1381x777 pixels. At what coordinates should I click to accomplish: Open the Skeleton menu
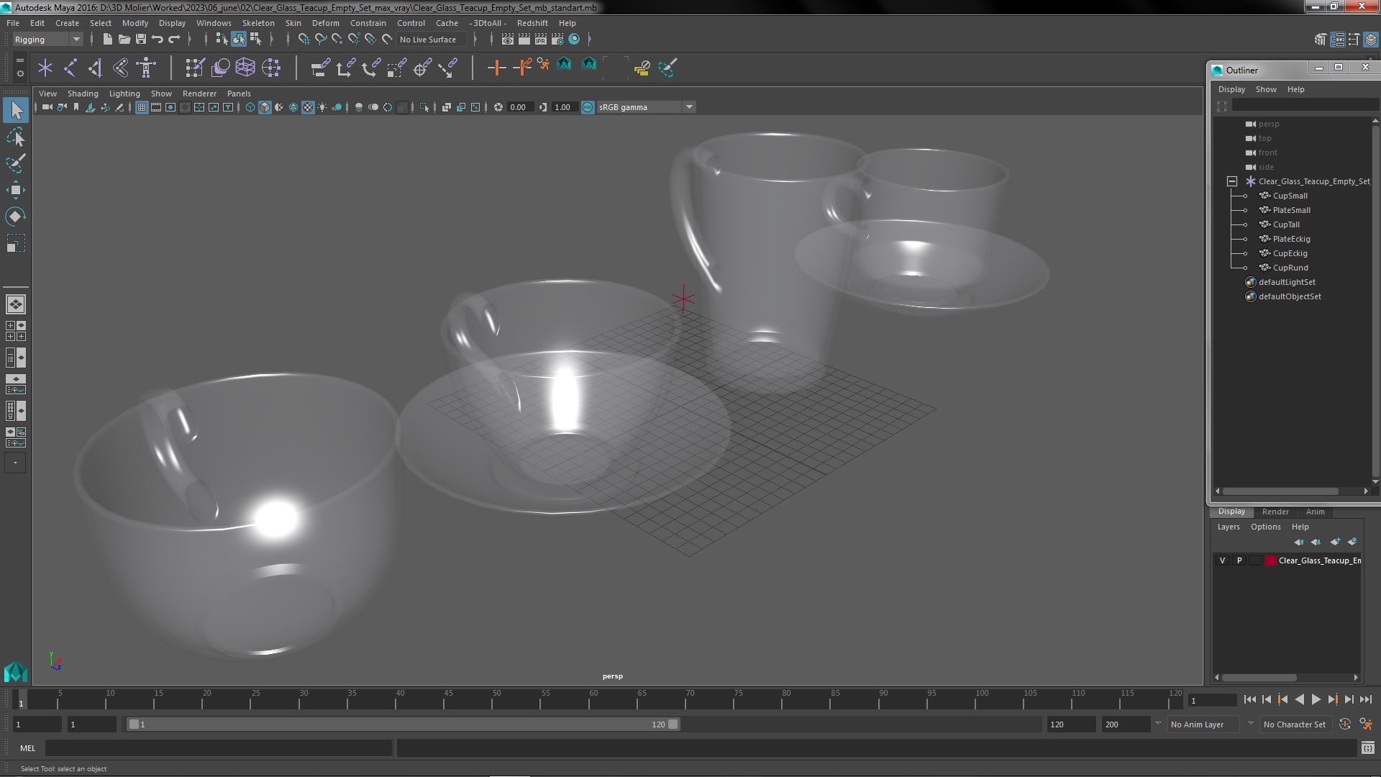(x=257, y=23)
